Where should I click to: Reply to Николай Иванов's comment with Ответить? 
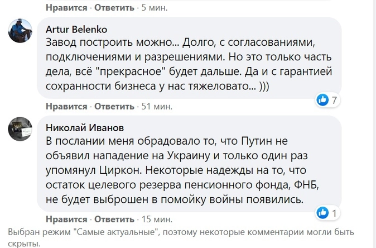(x=114, y=219)
